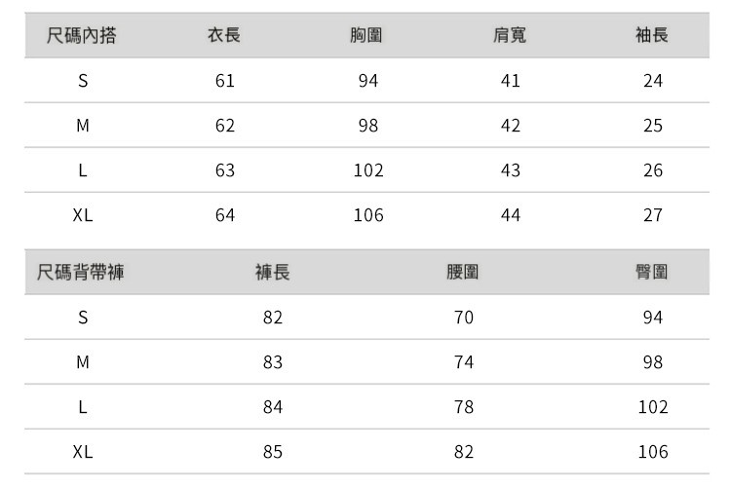The width and height of the screenshot is (731, 488).
Task: Select 腰圍 value 74 in M row
Action: (x=464, y=362)
